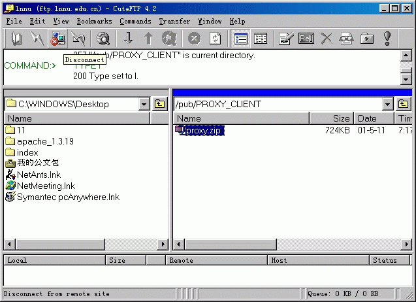Click local pane scroll left arrow

(10, 244)
